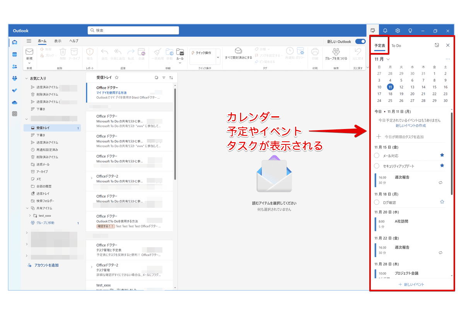Open the People contacts sidebar icon
Screen dimensions: 464x309
point(15,66)
